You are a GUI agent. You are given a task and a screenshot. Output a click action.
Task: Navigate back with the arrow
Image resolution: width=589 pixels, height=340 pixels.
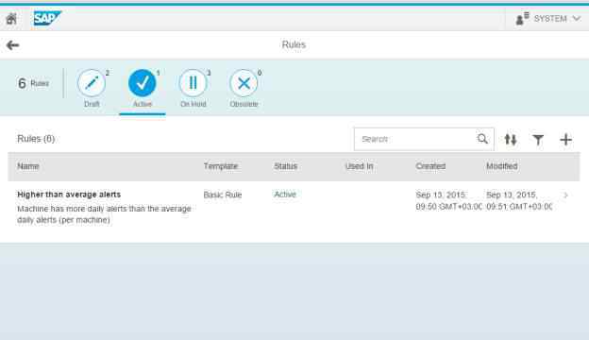pos(12,45)
